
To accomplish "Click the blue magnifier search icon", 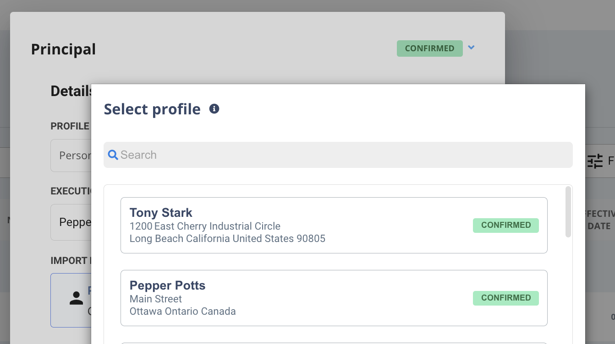I will coord(113,155).
